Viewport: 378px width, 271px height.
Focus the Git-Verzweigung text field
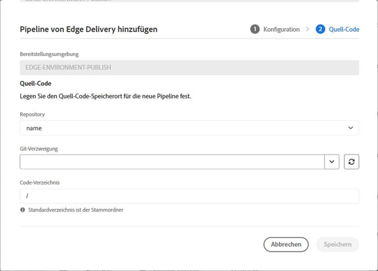point(172,162)
